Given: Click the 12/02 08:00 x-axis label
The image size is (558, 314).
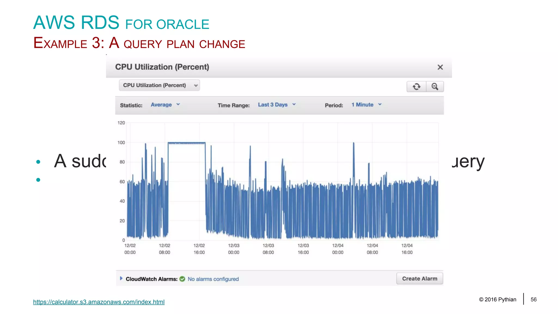Looking at the screenshot, I should (165, 249).
